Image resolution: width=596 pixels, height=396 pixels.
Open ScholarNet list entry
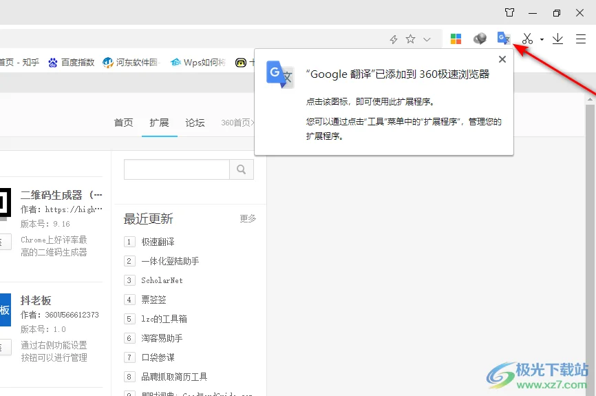[x=162, y=280]
